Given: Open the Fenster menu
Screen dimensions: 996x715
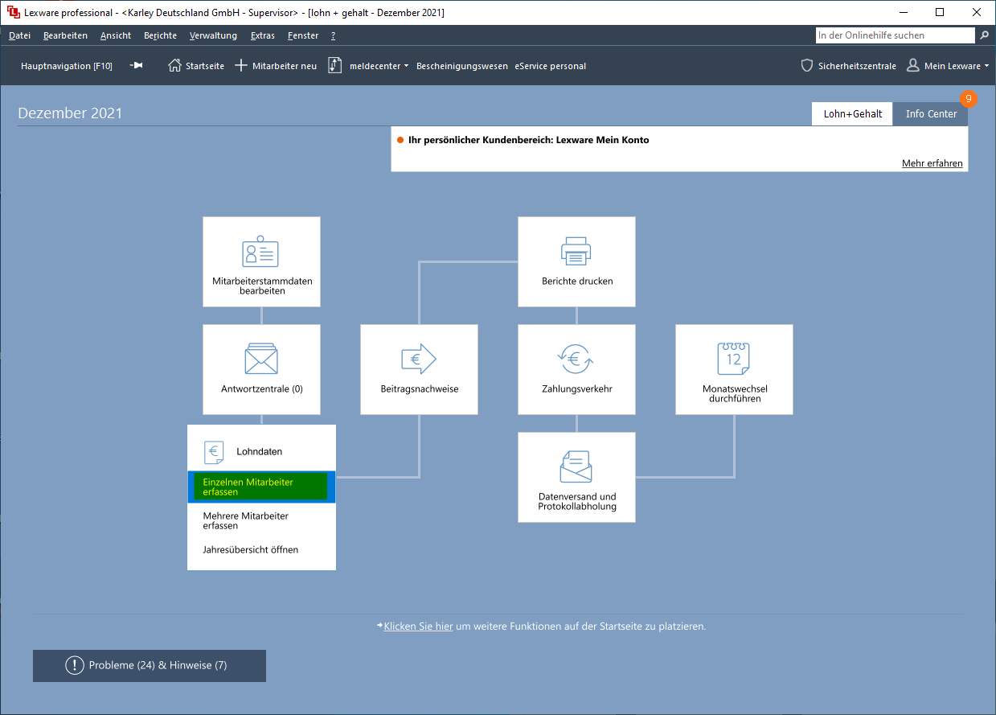Looking at the screenshot, I should click(303, 35).
